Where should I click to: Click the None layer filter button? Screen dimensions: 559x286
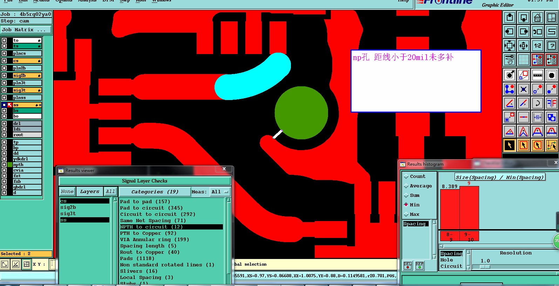[x=67, y=191]
